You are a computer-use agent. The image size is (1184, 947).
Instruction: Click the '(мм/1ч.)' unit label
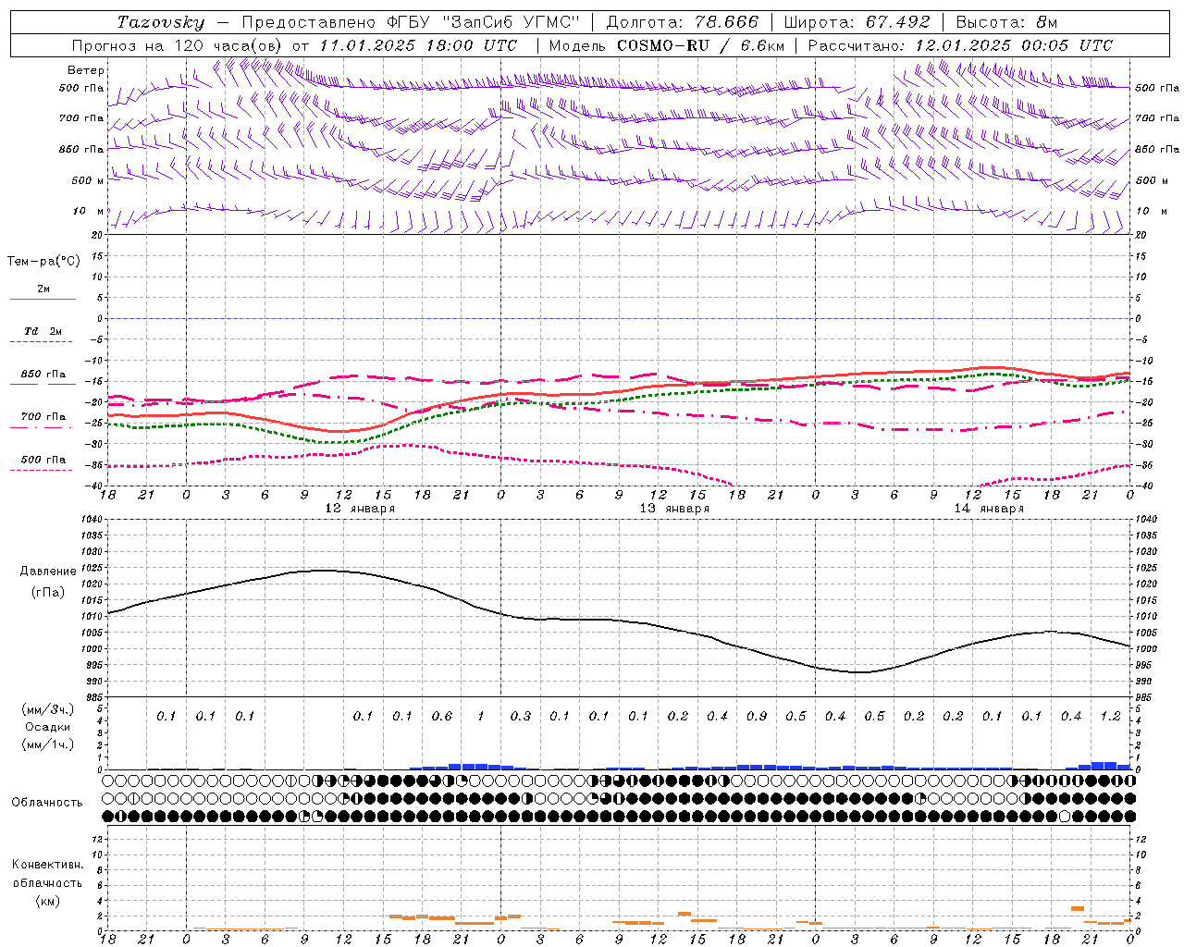pyautogui.click(x=48, y=744)
